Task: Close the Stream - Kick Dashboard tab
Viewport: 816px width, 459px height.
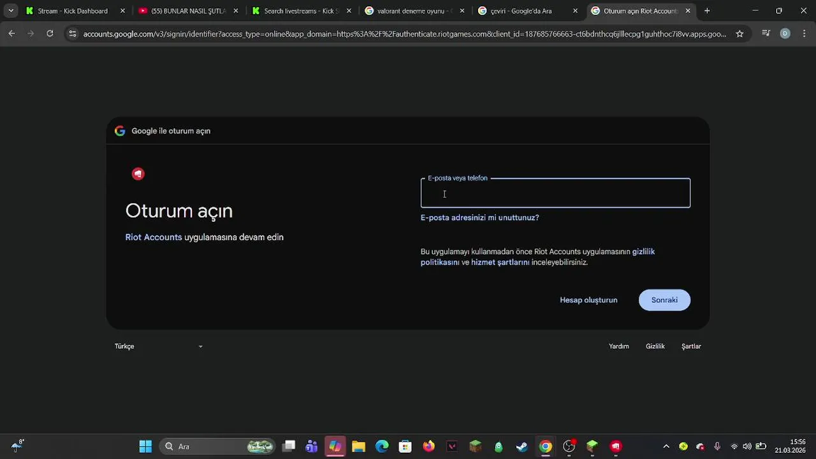Action: 122,11
